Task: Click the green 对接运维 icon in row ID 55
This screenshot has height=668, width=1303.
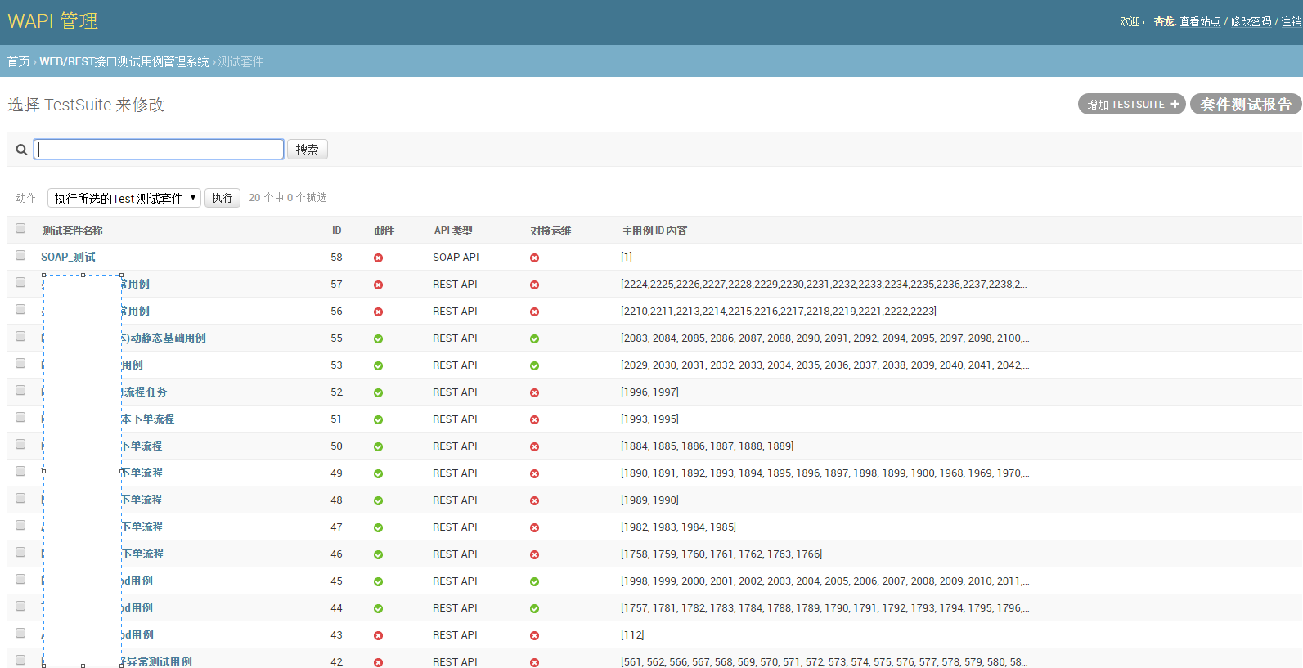Action: pyautogui.click(x=534, y=338)
